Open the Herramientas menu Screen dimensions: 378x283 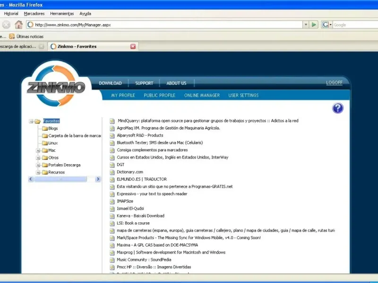[62, 14]
